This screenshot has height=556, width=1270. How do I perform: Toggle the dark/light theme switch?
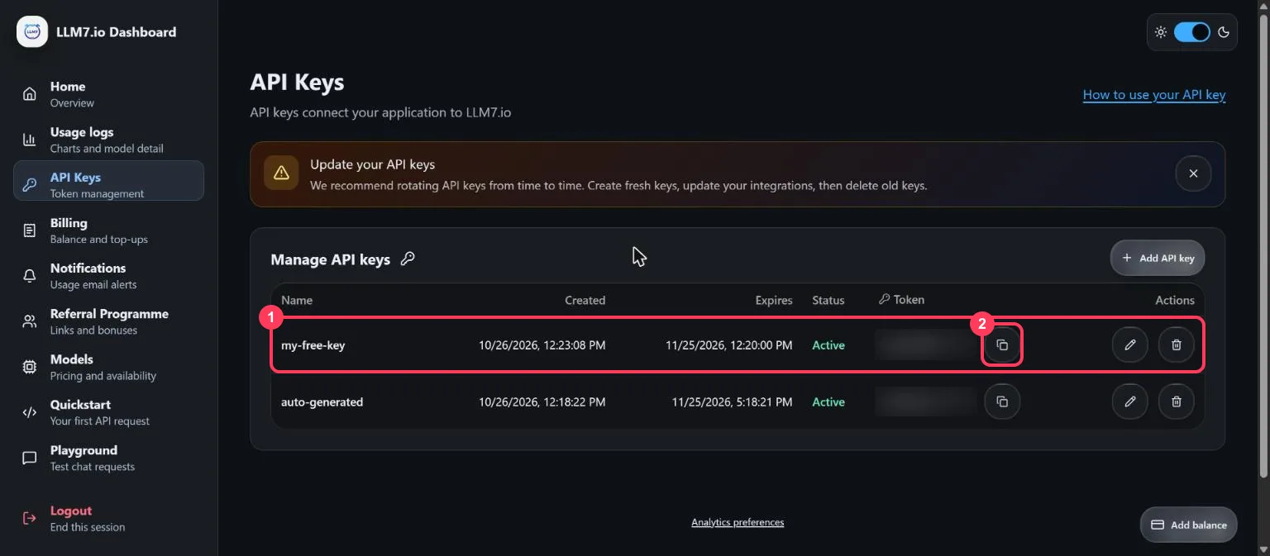point(1192,32)
